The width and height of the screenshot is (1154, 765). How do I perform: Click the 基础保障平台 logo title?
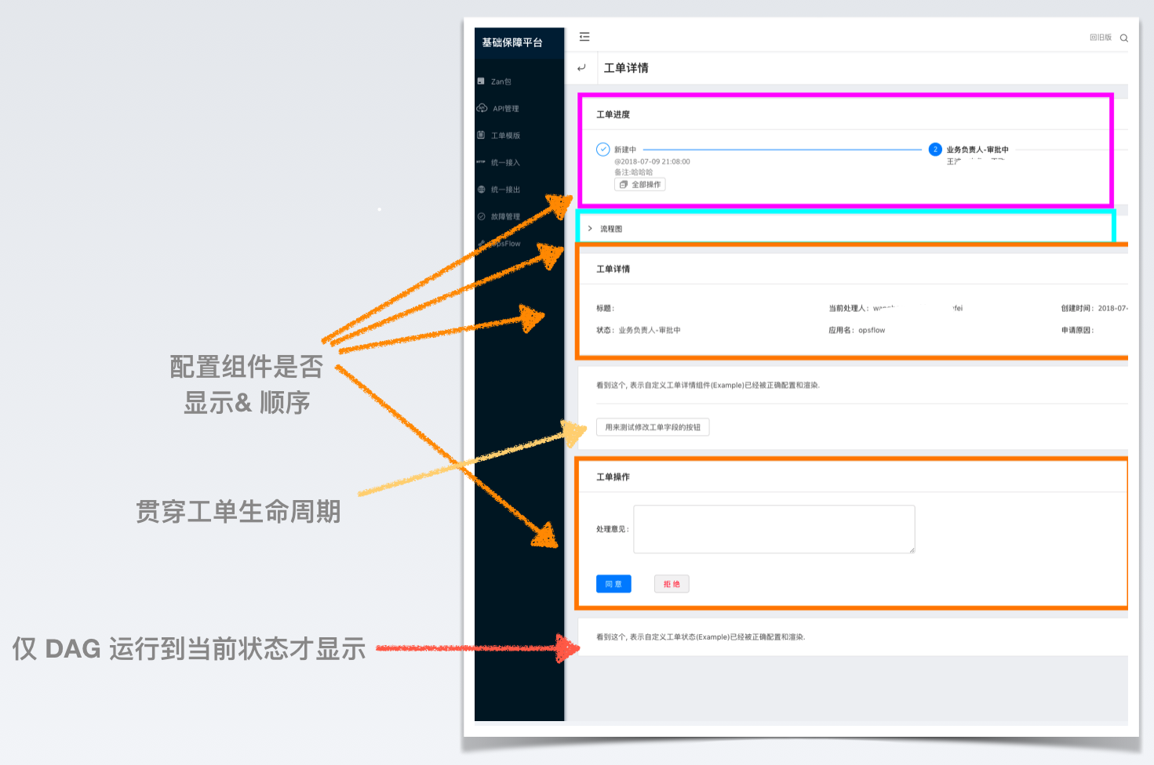pos(512,42)
